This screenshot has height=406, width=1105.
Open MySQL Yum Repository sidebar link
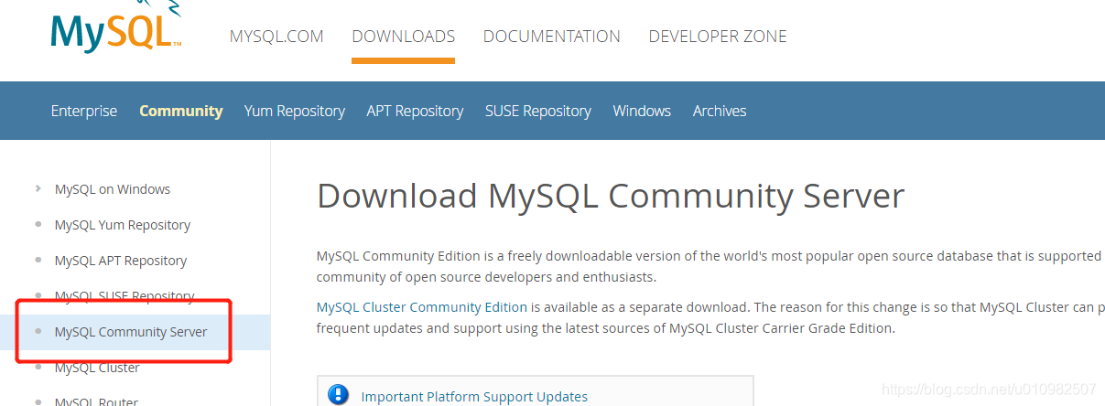pyautogui.click(x=123, y=225)
